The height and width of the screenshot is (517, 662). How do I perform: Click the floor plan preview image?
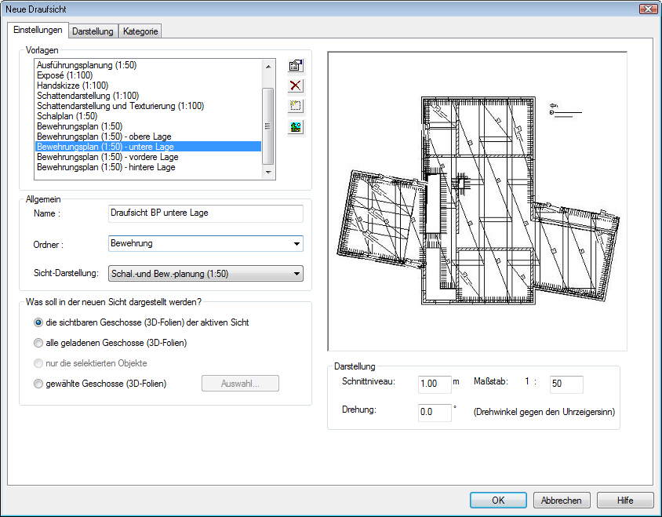[478, 202]
